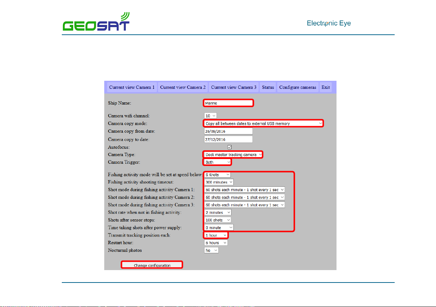Expand Shot mode dropdown for Camera 3

click(244, 205)
